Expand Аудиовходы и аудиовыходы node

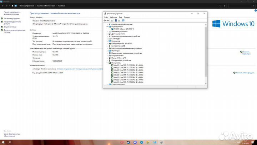tap(107, 24)
